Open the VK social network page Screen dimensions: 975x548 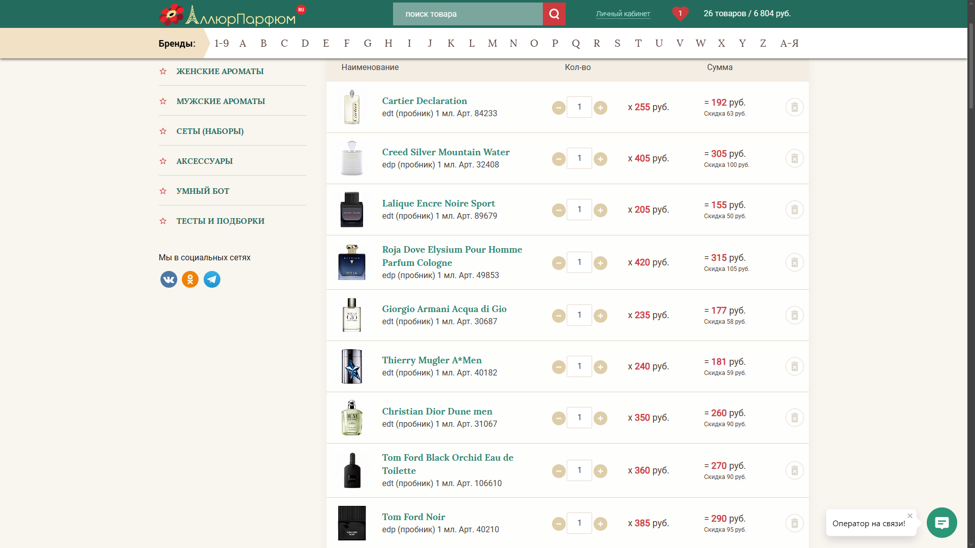169,279
